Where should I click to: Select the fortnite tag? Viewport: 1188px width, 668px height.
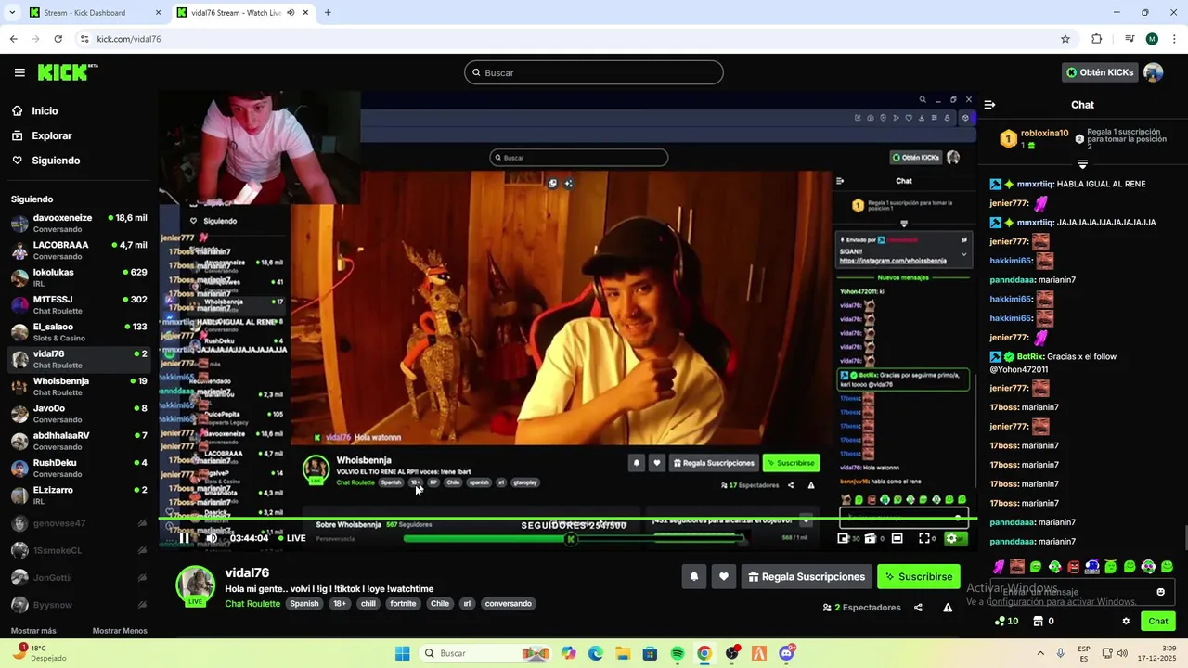[x=403, y=603]
